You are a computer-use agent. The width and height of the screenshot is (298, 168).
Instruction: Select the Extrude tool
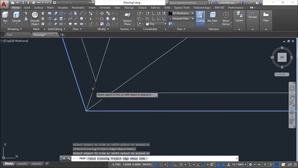(x=16, y=17)
